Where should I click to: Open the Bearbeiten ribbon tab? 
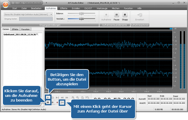pyautogui.click(x=36, y=8)
